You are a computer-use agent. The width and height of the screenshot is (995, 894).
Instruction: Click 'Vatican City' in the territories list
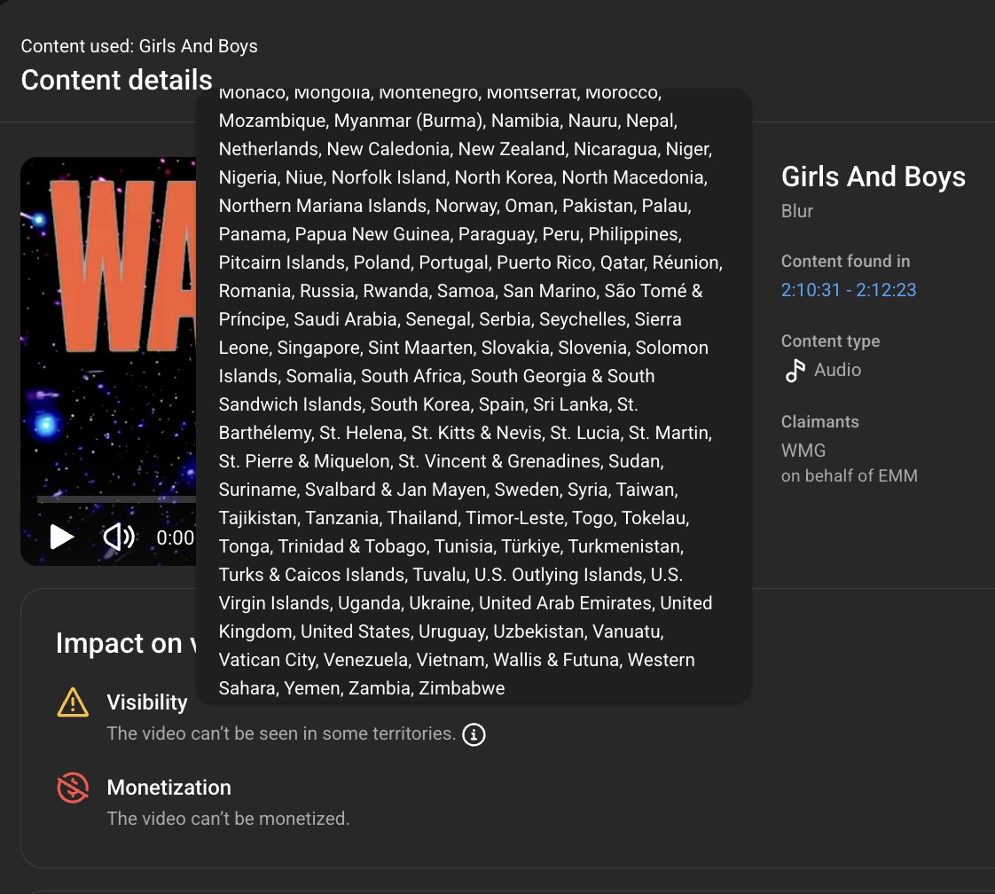coord(267,660)
